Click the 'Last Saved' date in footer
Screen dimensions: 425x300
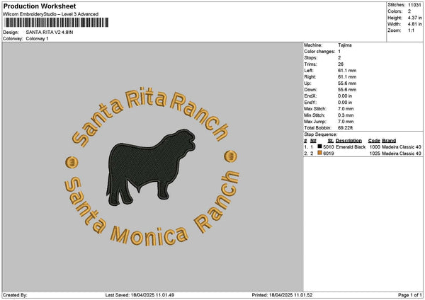click(x=154, y=295)
